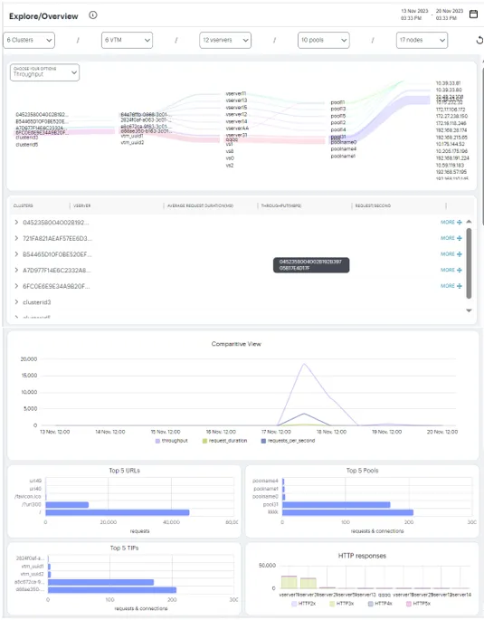Click the 20 Nov 2023 end date

[450, 11]
